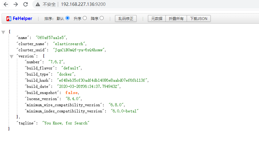Click the value "7.6.2"
This screenshot has height=145, width=259.
coord(56,62)
